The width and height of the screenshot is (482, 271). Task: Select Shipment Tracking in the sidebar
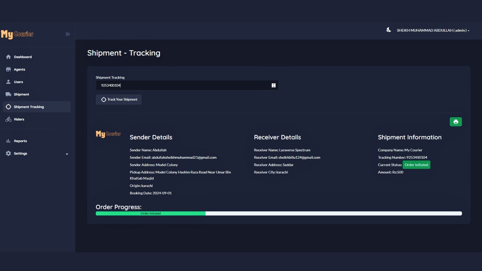click(37, 107)
